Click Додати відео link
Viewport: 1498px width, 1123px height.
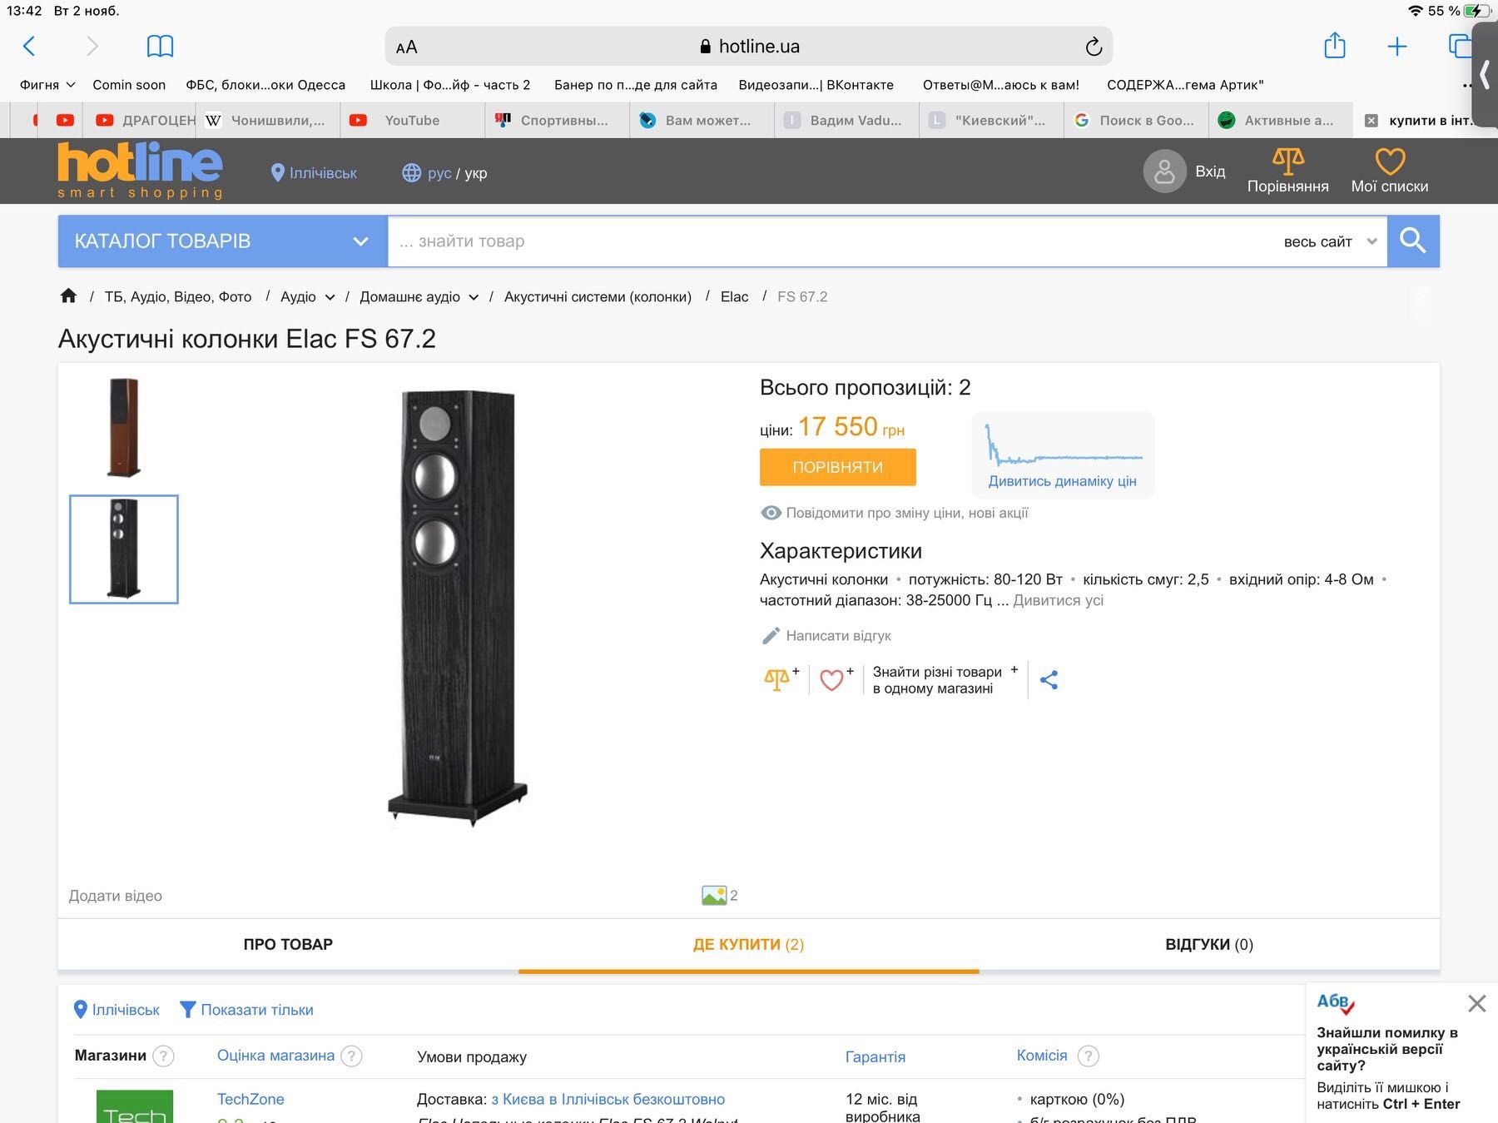(115, 896)
